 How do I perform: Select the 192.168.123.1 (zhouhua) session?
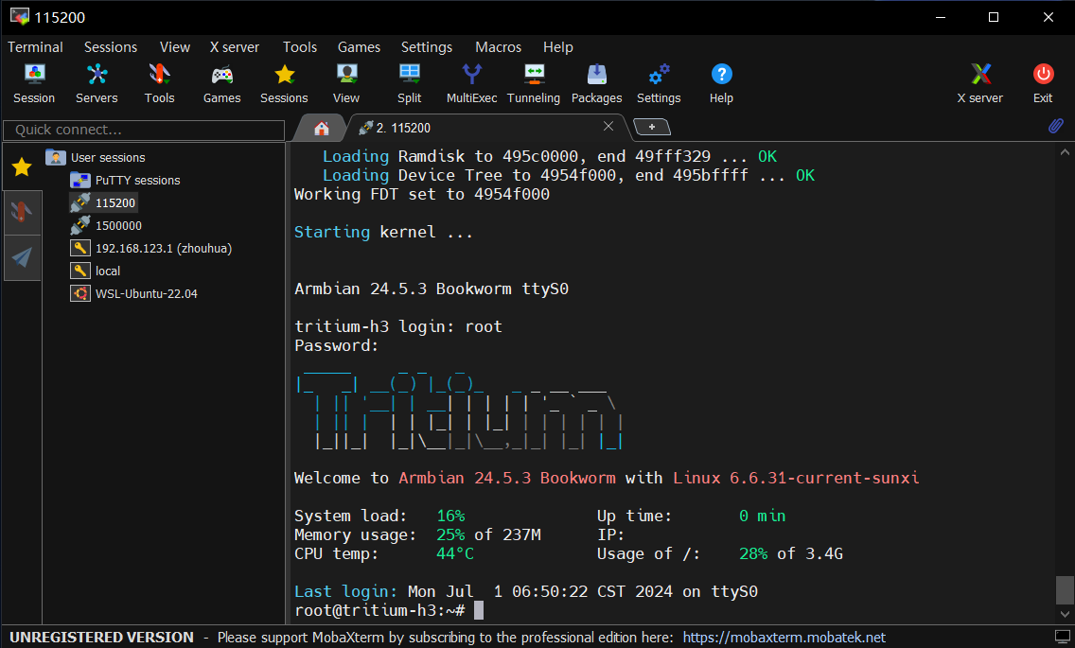(x=150, y=248)
